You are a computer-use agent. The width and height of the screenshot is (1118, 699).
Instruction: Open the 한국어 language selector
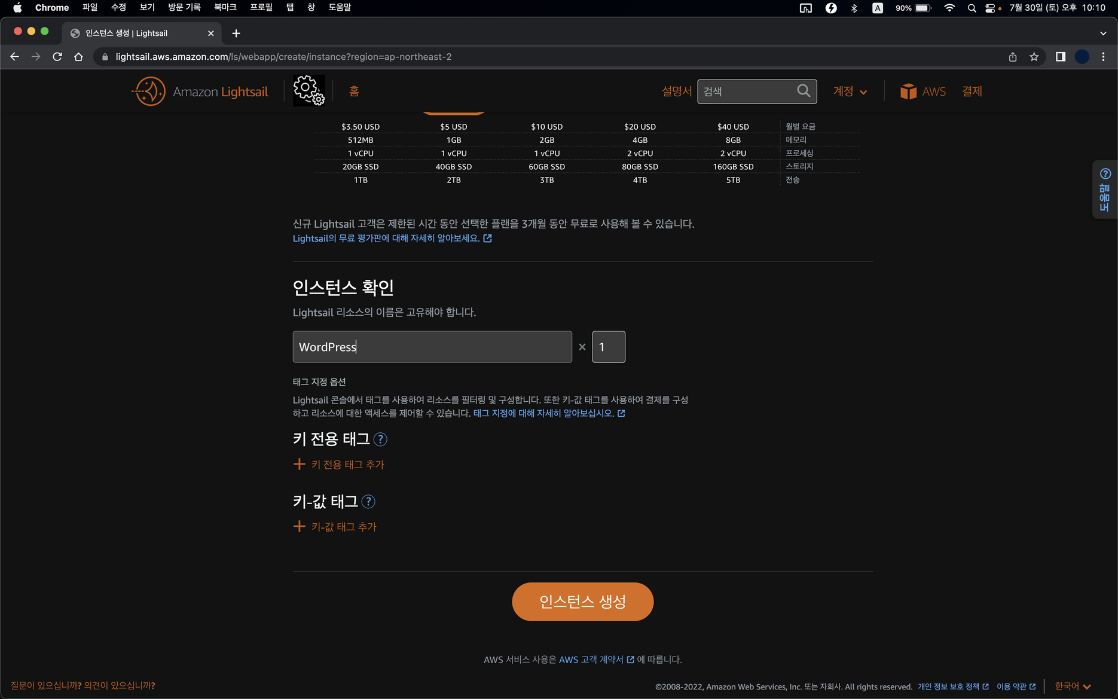[x=1073, y=686]
